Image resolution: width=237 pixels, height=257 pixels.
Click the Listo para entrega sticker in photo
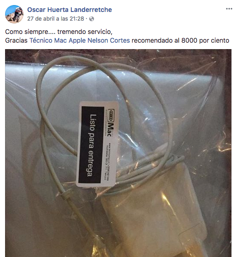98,144
